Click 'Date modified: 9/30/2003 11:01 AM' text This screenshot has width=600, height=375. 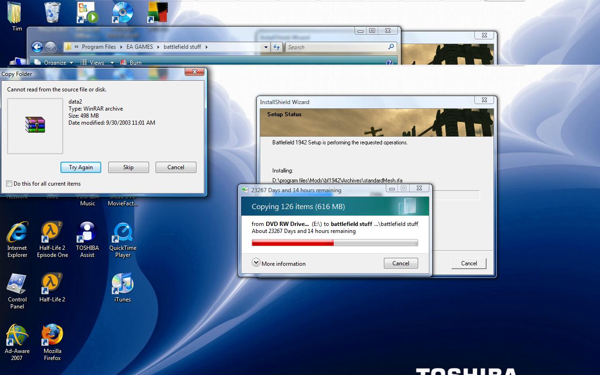(112, 122)
